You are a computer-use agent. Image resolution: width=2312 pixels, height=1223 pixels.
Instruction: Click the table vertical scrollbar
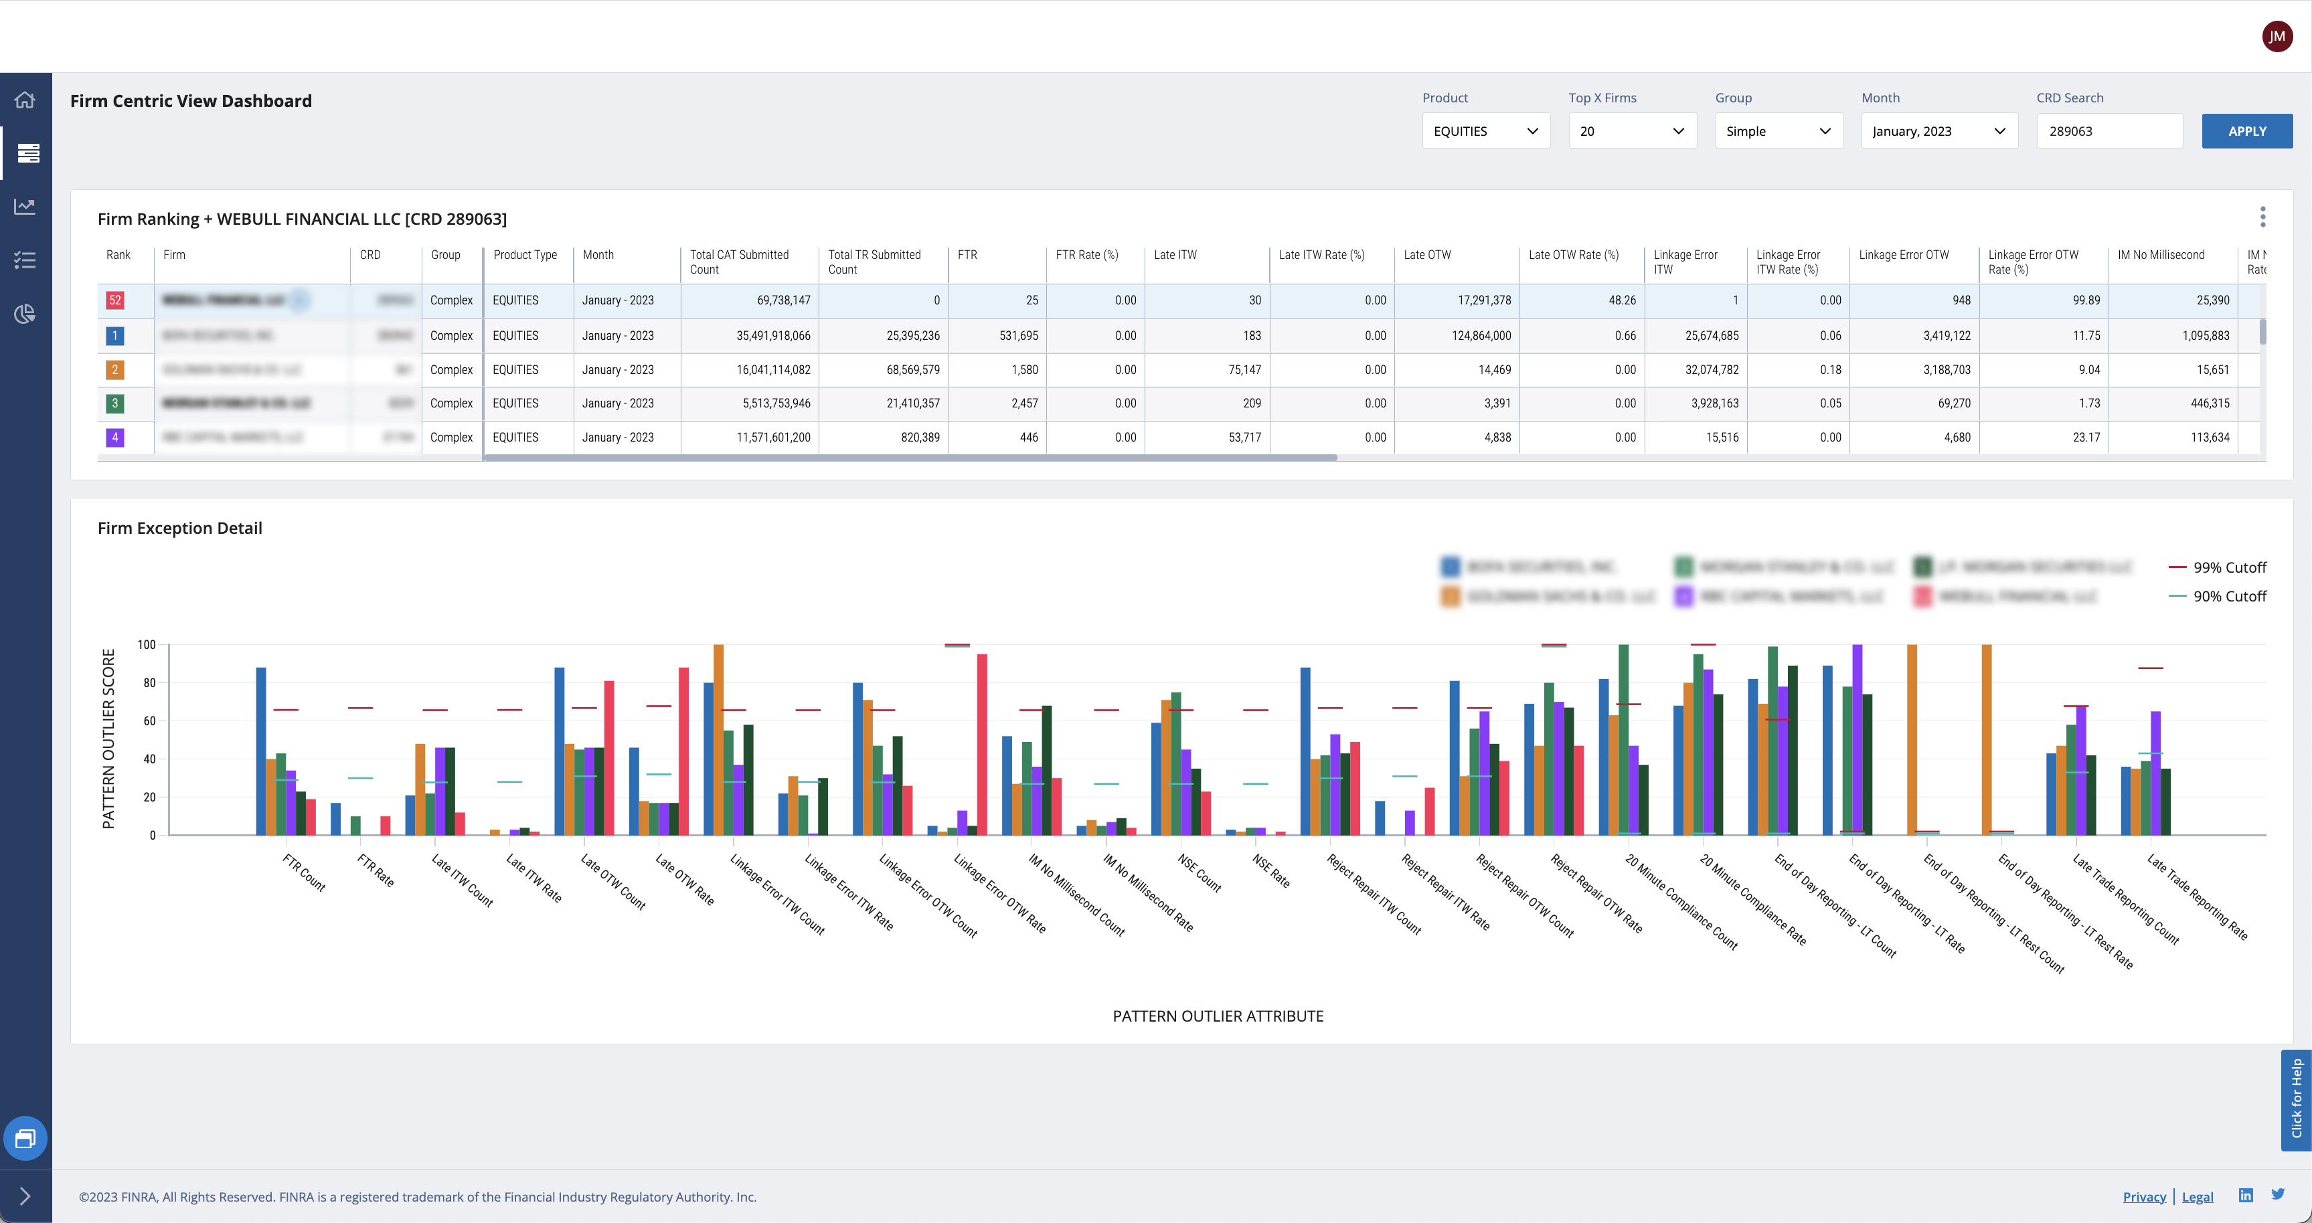click(2262, 332)
